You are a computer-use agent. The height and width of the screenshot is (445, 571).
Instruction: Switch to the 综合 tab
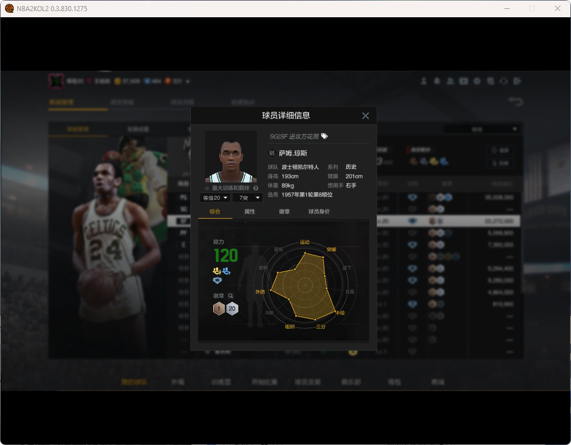[x=215, y=211]
